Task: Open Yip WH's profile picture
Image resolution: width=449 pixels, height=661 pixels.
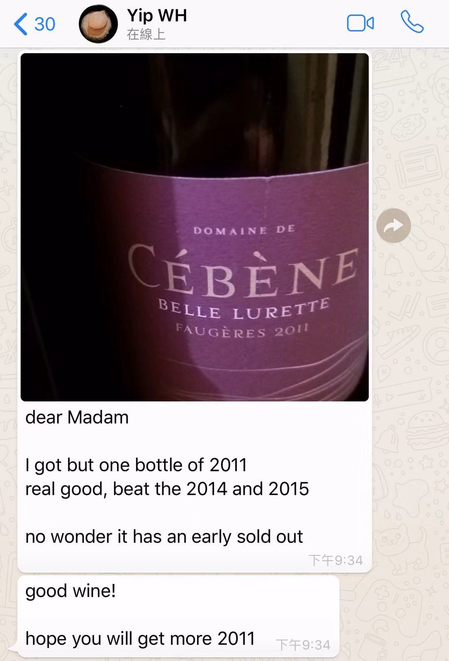Action: click(98, 24)
